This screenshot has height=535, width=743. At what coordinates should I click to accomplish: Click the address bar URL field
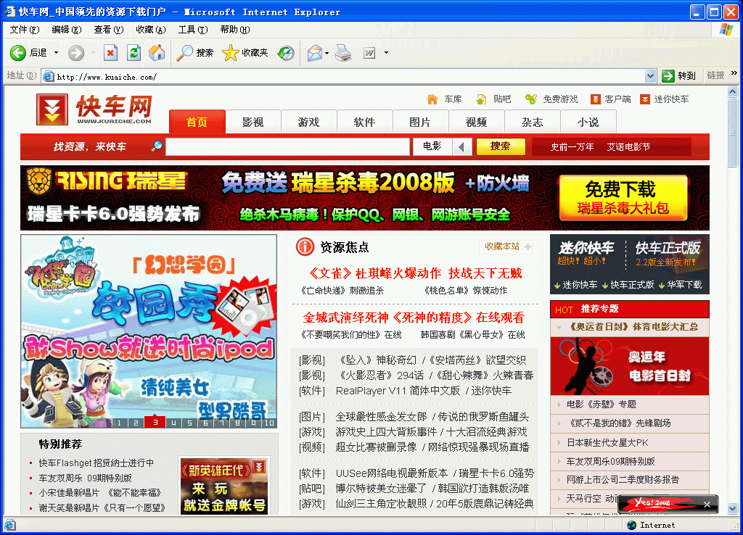(350, 75)
